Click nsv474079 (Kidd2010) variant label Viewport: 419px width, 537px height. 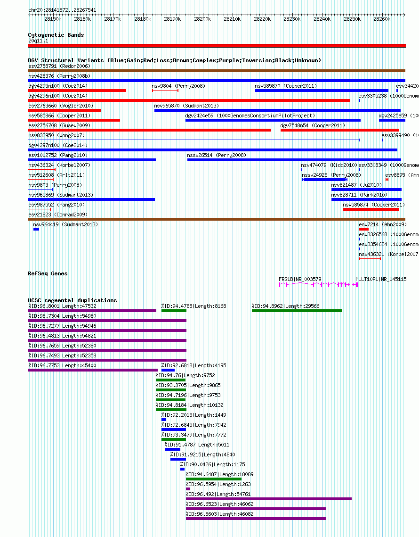click(x=330, y=165)
